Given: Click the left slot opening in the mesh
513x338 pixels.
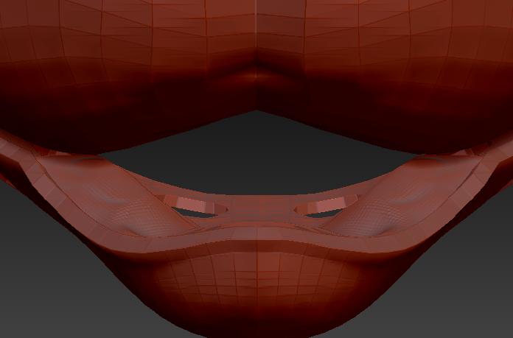Looking at the screenshot, I should pos(195,207).
